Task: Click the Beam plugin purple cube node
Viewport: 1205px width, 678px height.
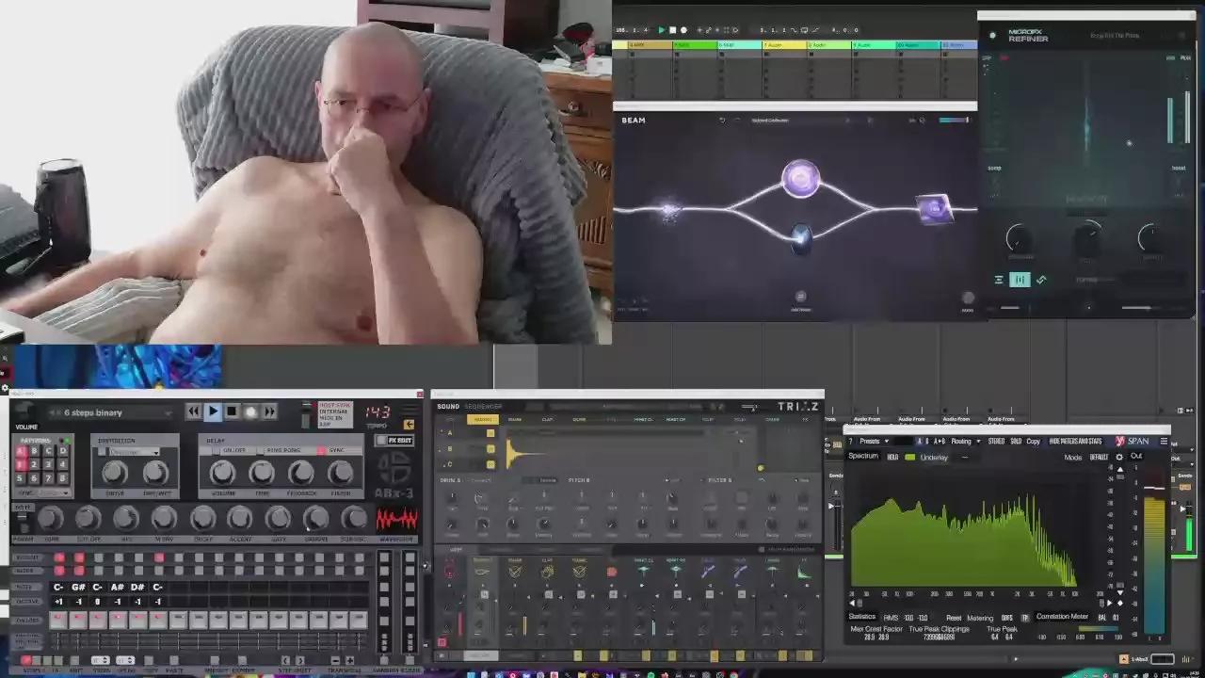Action: click(x=935, y=209)
